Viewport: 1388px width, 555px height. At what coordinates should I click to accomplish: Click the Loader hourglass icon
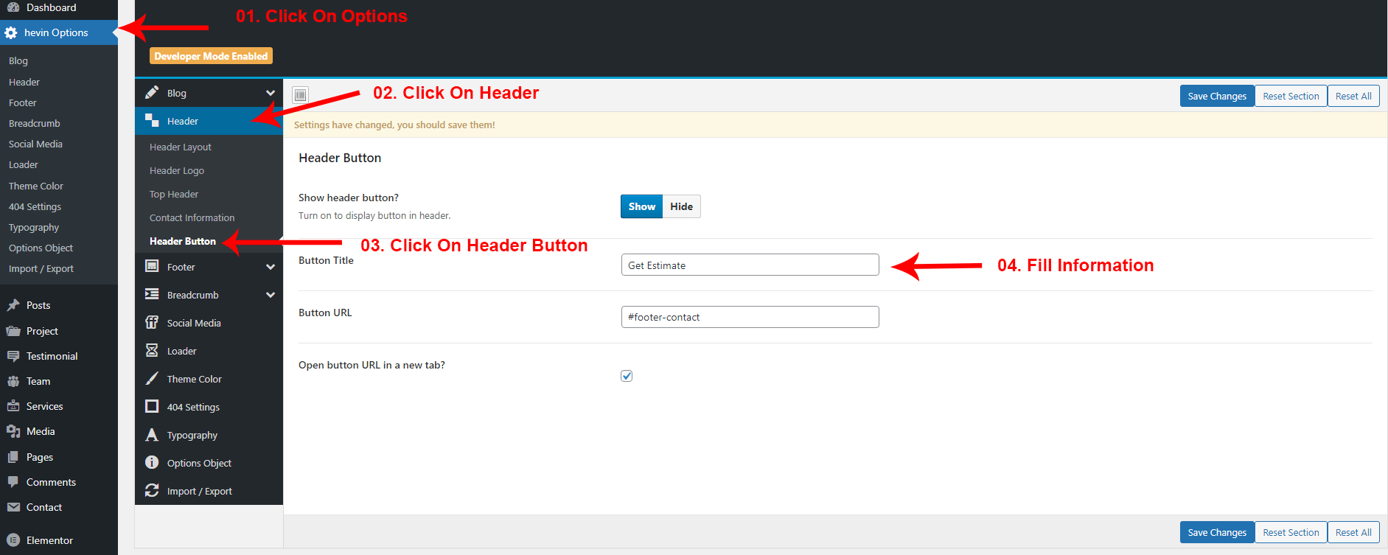click(152, 351)
